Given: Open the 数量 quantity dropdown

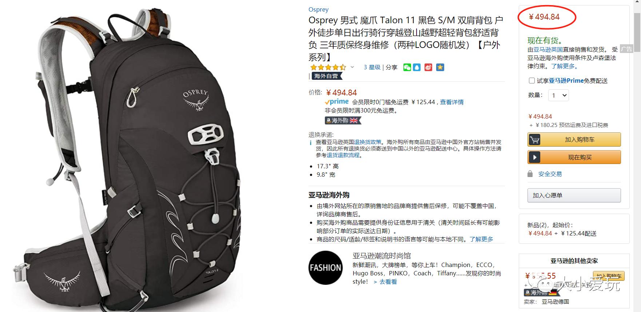Looking at the screenshot, I should pos(558,95).
